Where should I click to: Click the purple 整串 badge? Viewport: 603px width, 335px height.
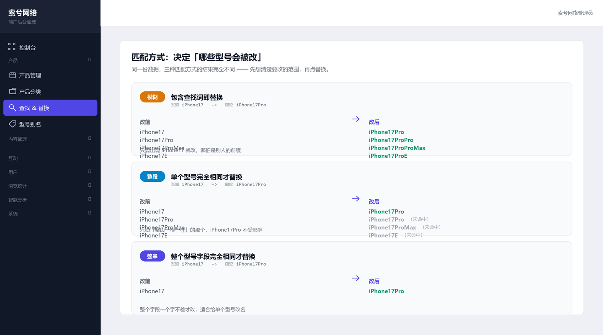point(152,256)
